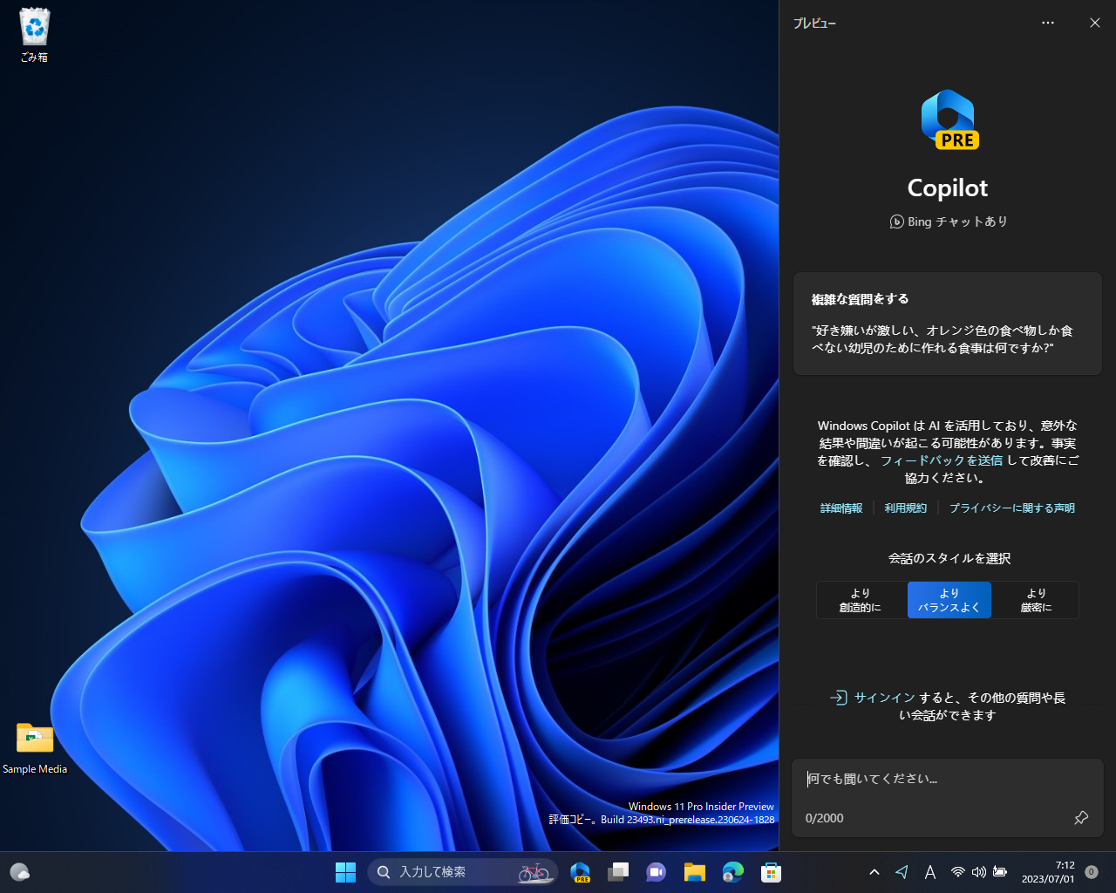
Task: Click the 0/2000 character counter area
Action: (x=824, y=818)
